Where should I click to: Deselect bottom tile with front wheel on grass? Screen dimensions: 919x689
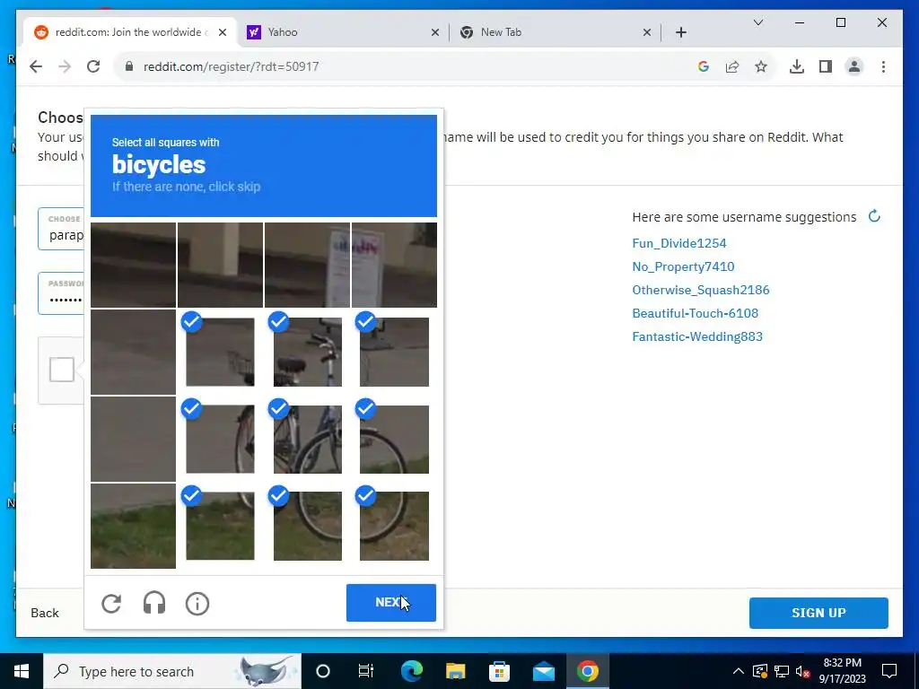394,526
